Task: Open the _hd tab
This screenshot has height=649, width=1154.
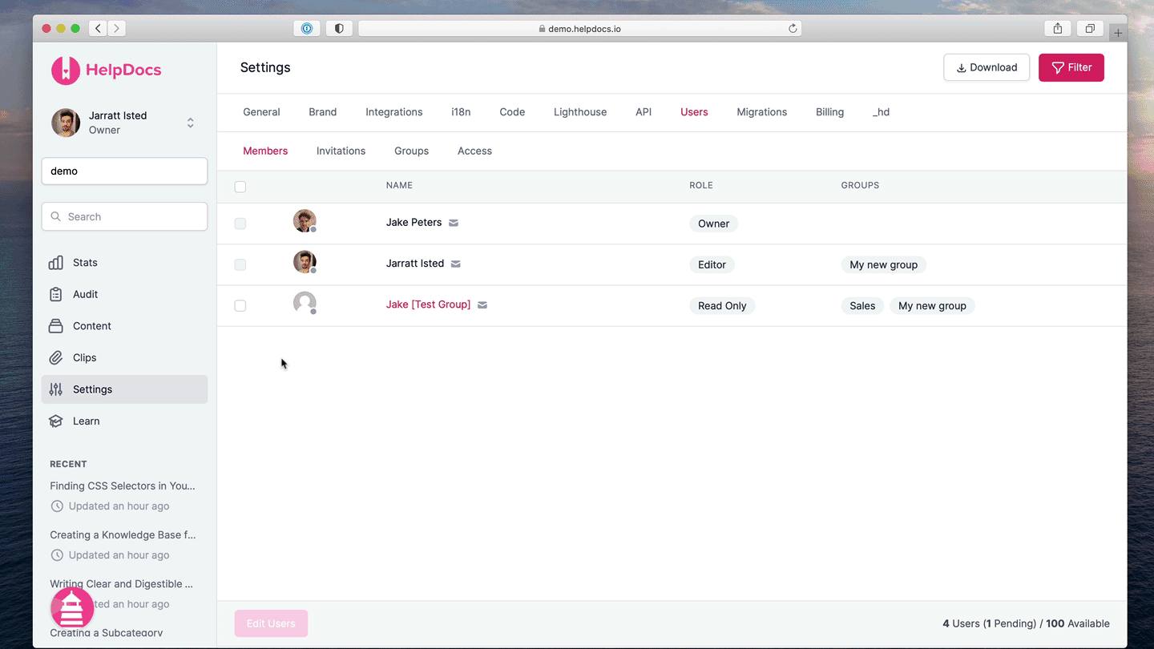Action: (881, 112)
